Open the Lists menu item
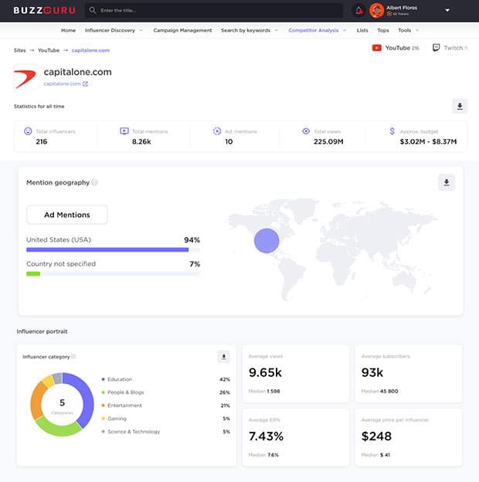The width and height of the screenshot is (479, 482). coord(362,30)
